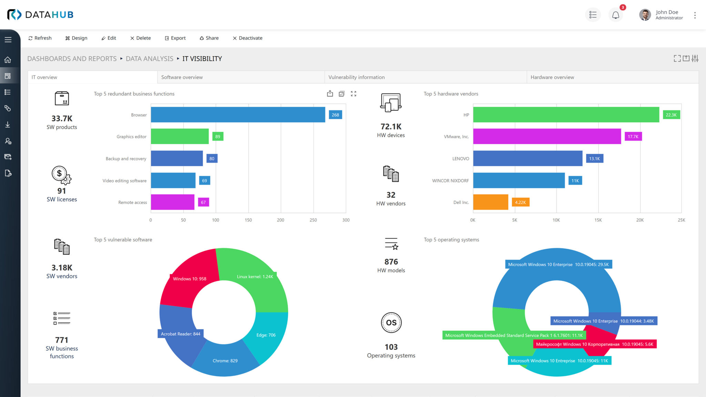Click the SW products box icon
The width and height of the screenshot is (706, 397).
tap(62, 99)
